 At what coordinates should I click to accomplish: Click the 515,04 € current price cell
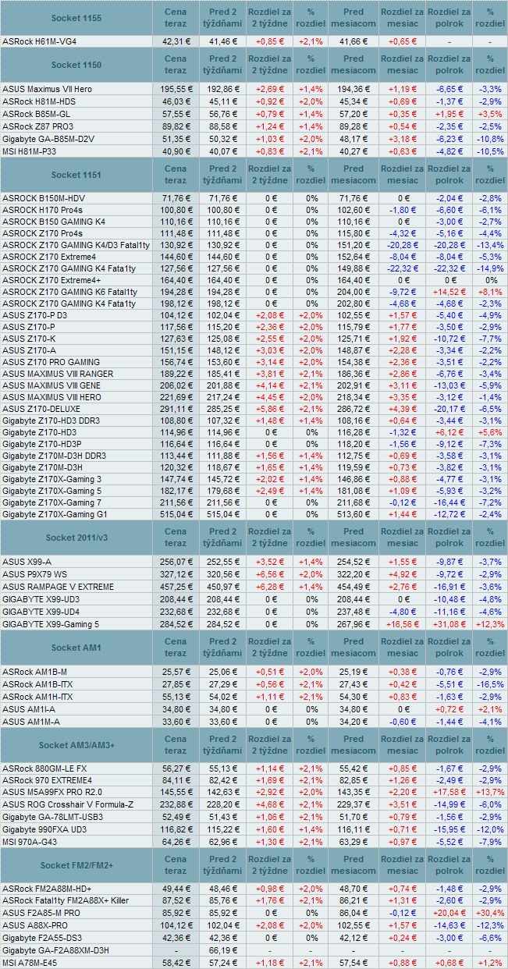[x=176, y=514]
